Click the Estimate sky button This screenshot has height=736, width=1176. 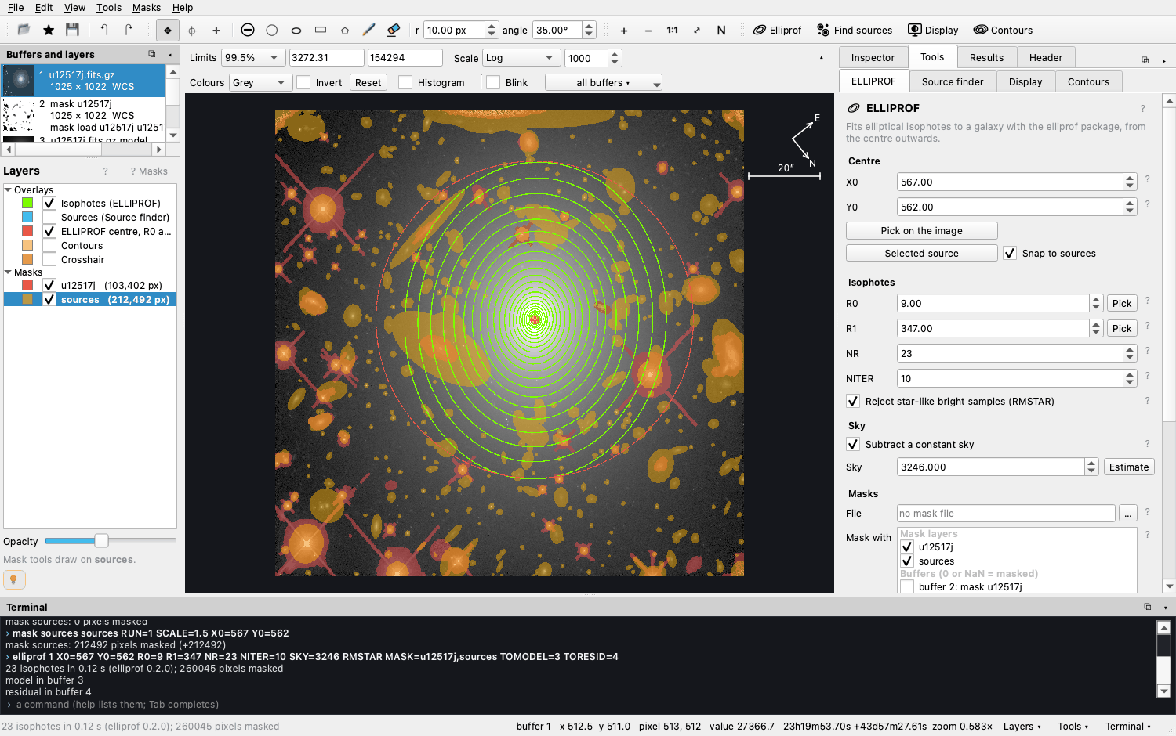click(1129, 467)
